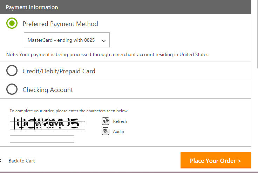Select the Checking Account radio button
The image size is (258, 173).
point(12,89)
